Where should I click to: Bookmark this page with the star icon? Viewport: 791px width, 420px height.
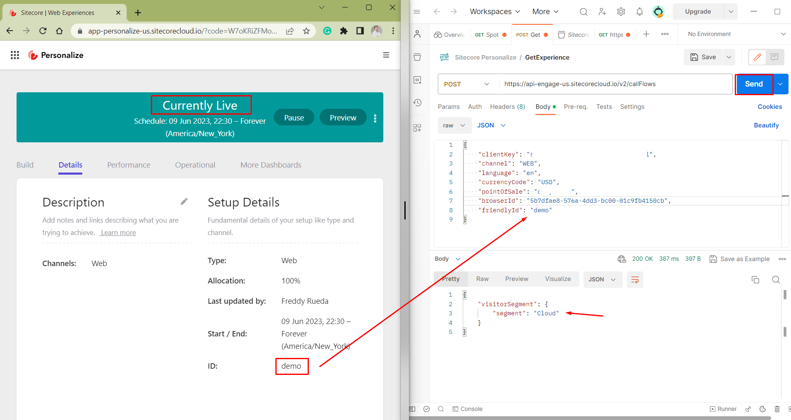(306, 31)
